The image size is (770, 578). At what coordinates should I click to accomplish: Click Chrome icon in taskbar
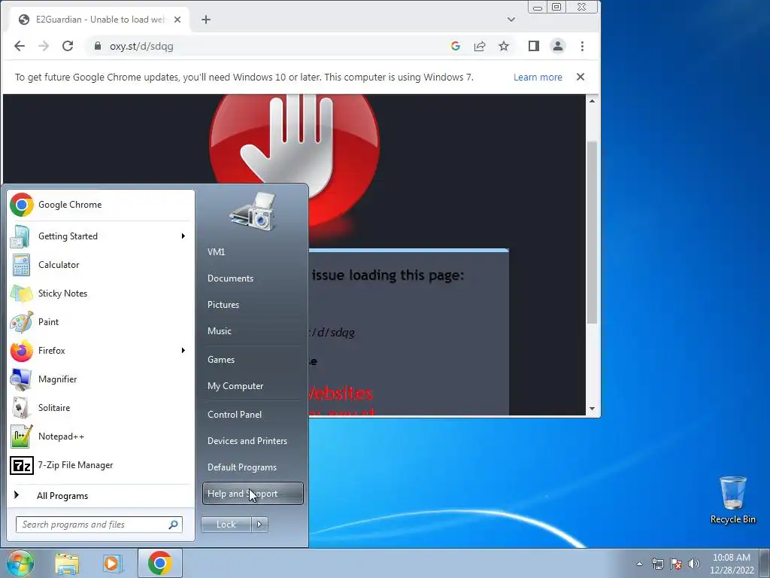pyautogui.click(x=159, y=563)
